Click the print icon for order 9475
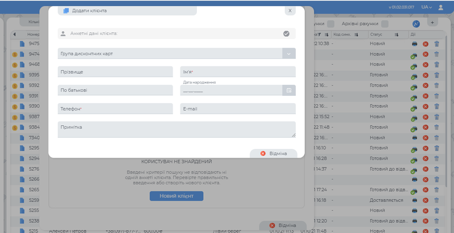 coord(414,44)
